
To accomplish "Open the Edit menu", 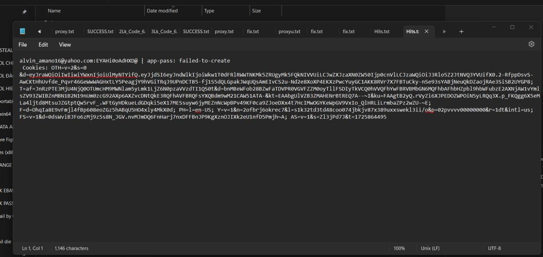I will pyautogui.click(x=43, y=45).
